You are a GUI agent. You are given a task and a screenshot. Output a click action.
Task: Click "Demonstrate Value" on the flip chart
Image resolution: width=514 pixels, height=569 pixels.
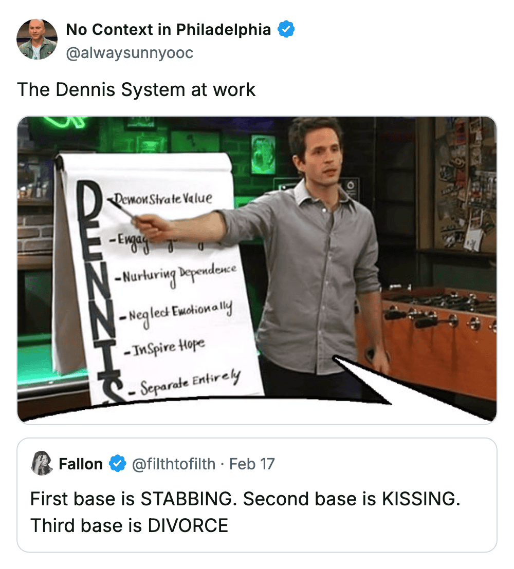coord(162,199)
